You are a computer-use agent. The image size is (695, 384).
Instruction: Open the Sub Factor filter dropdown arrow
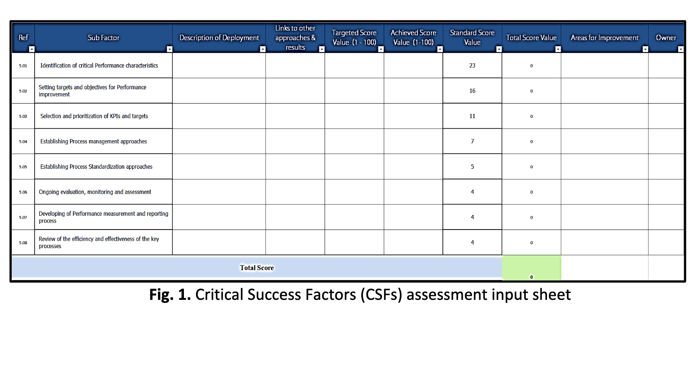169,49
